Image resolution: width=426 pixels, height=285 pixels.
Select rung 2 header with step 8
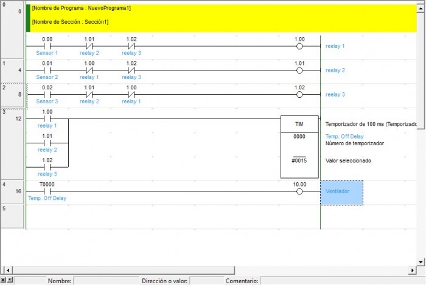12,95
